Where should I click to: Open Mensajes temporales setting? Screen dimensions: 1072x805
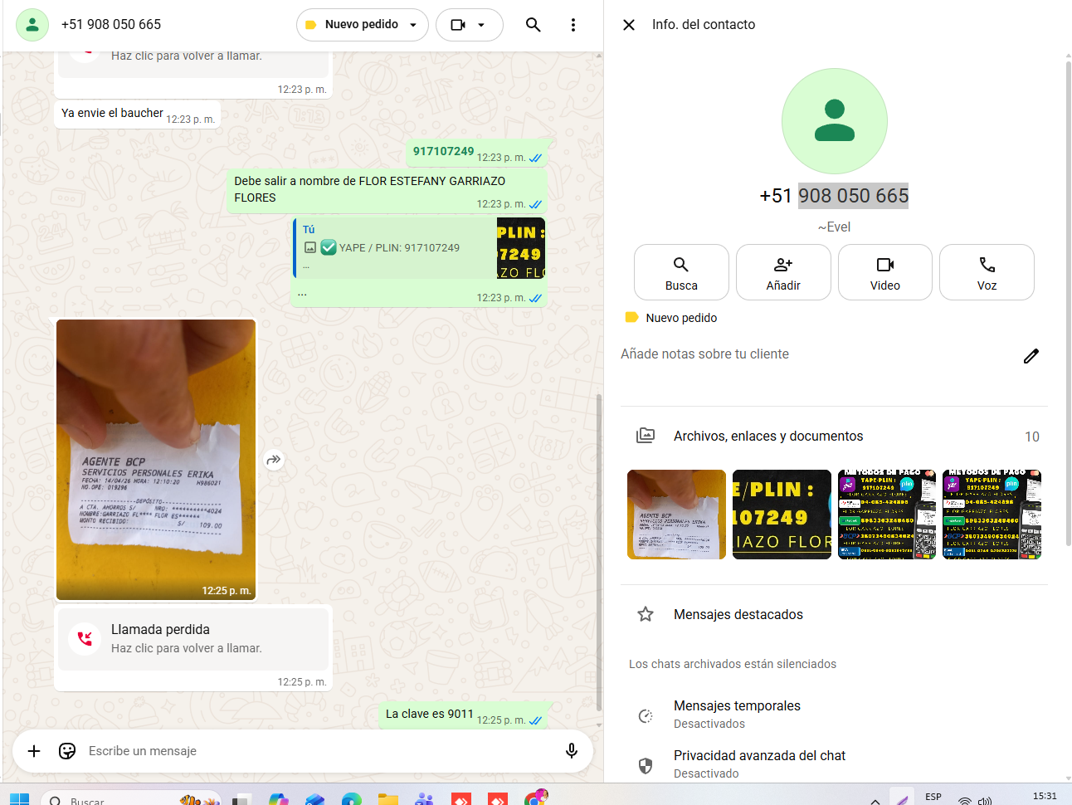pyautogui.click(x=737, y=714)
